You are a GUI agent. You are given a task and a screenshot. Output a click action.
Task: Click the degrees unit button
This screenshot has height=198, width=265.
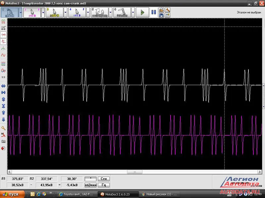[x=90, y=179]
